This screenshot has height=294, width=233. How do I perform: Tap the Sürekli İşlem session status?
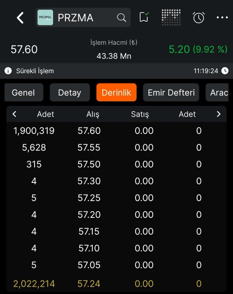tap(35, 71)
